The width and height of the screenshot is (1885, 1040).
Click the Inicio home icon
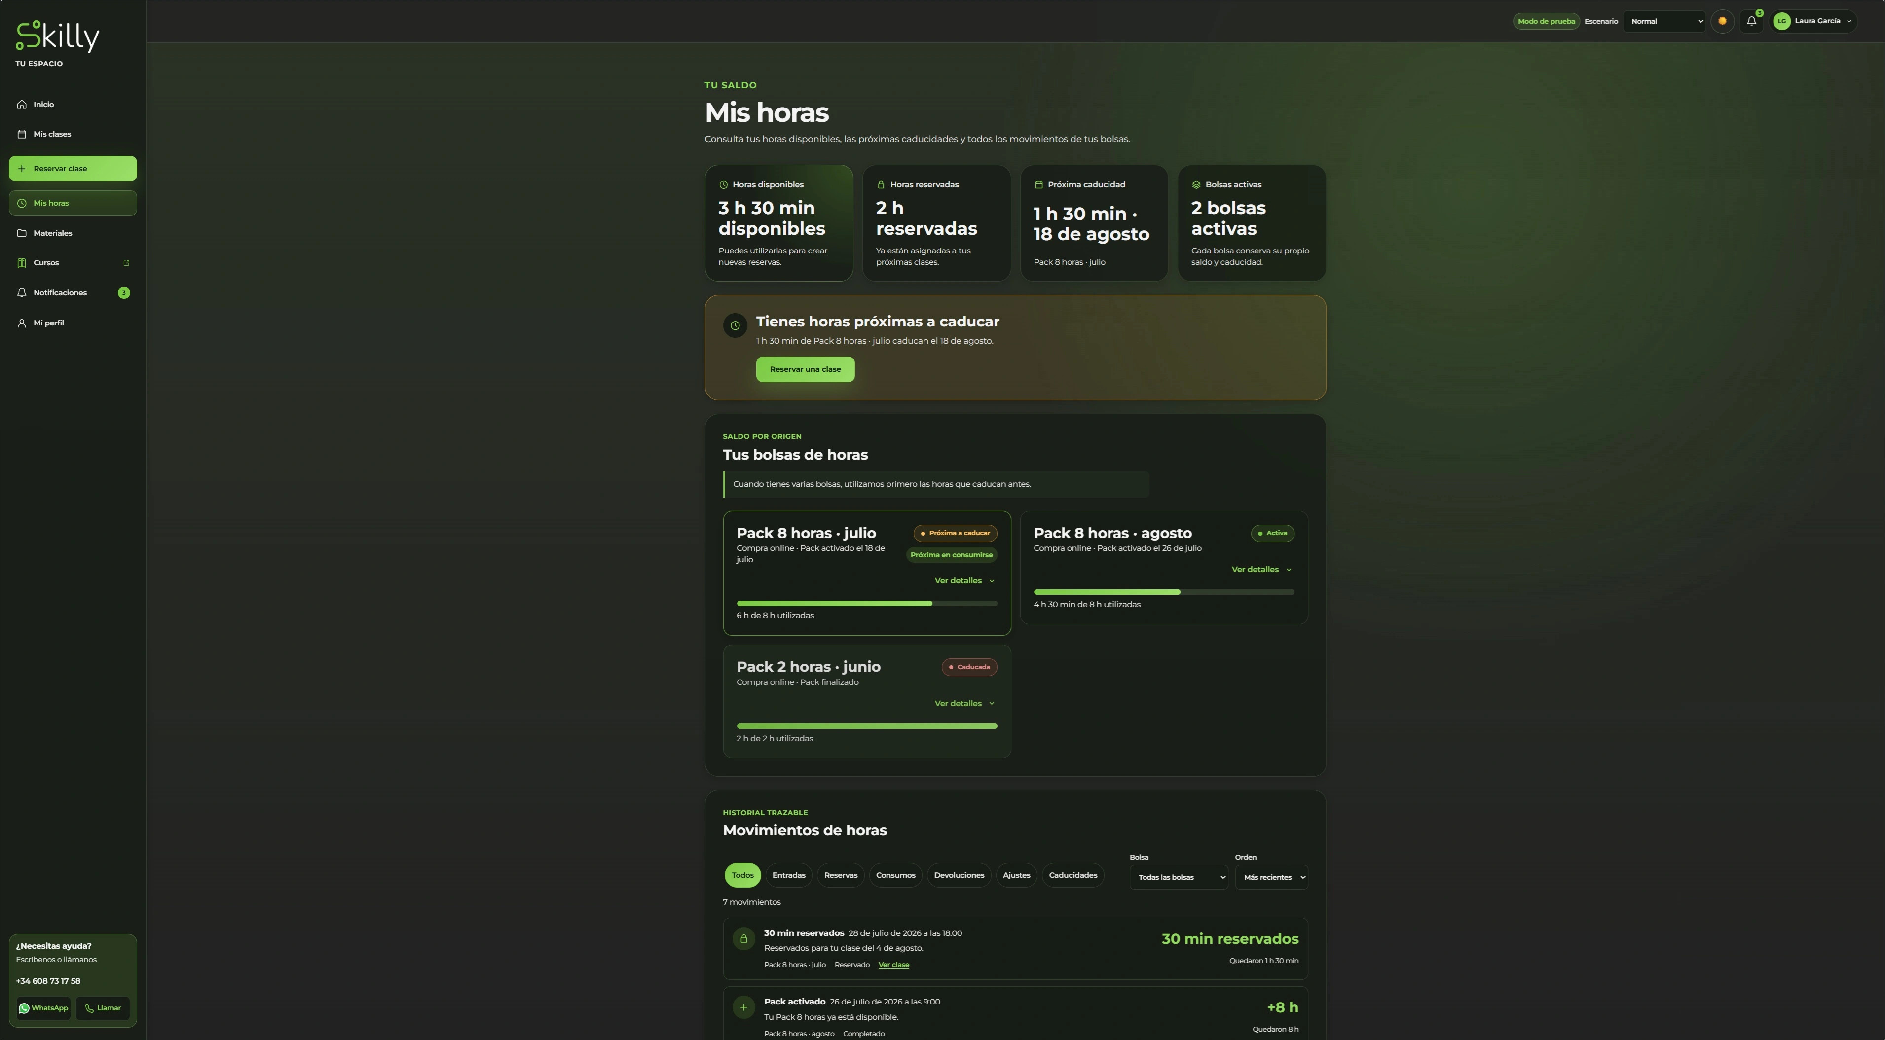click(x=22, y=105)
